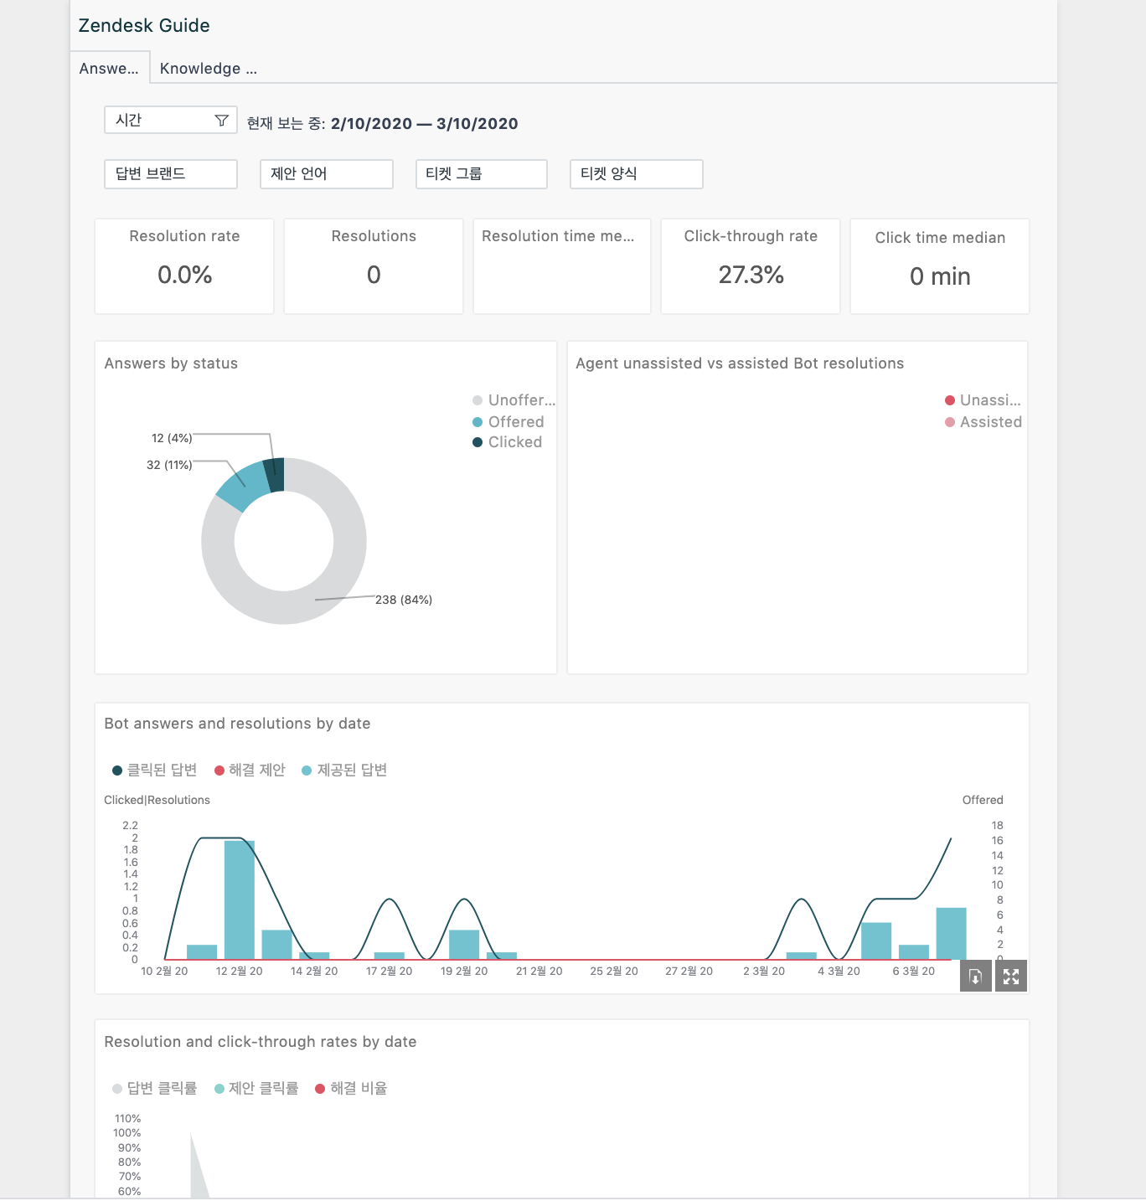Viewport: 1146px width, 1201px height.
Task: Click the date range 2/10/2020 — 3/10/2020
Action: (425, 124)
